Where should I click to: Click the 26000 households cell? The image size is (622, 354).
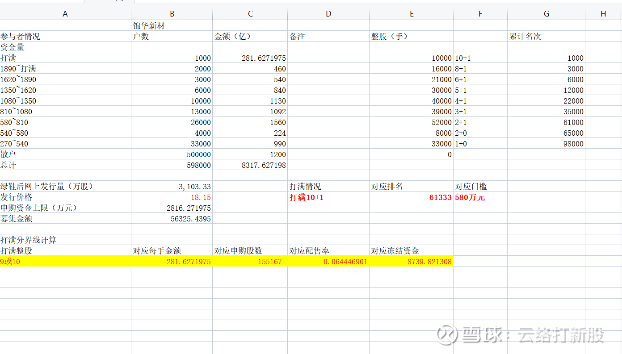pos(172,122)
